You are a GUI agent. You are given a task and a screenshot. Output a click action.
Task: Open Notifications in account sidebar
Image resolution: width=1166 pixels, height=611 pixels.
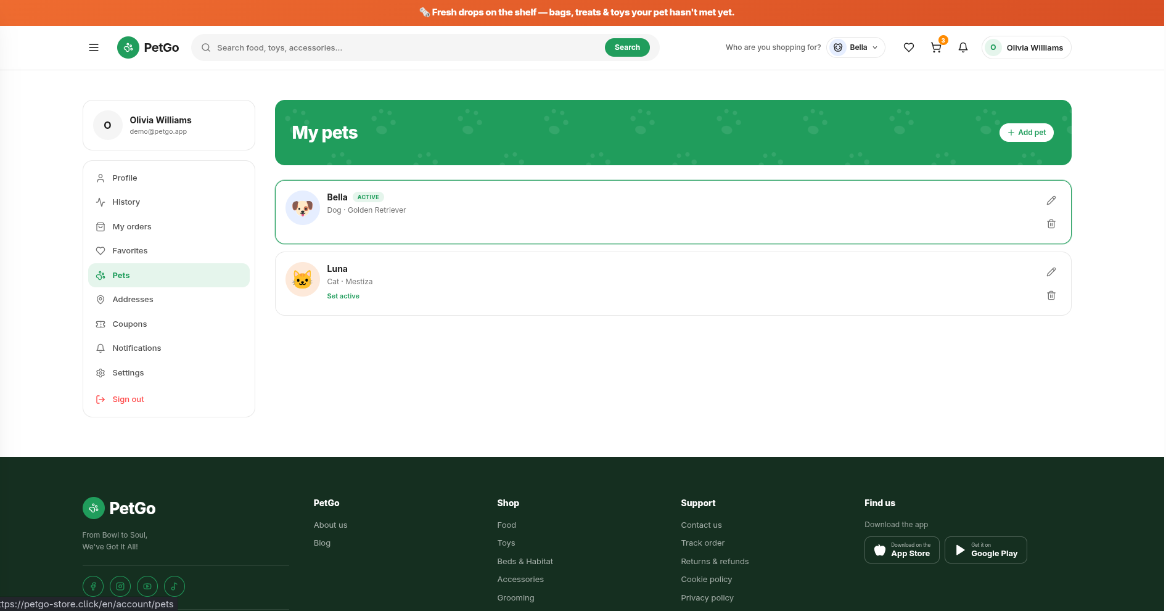[169, 348]
